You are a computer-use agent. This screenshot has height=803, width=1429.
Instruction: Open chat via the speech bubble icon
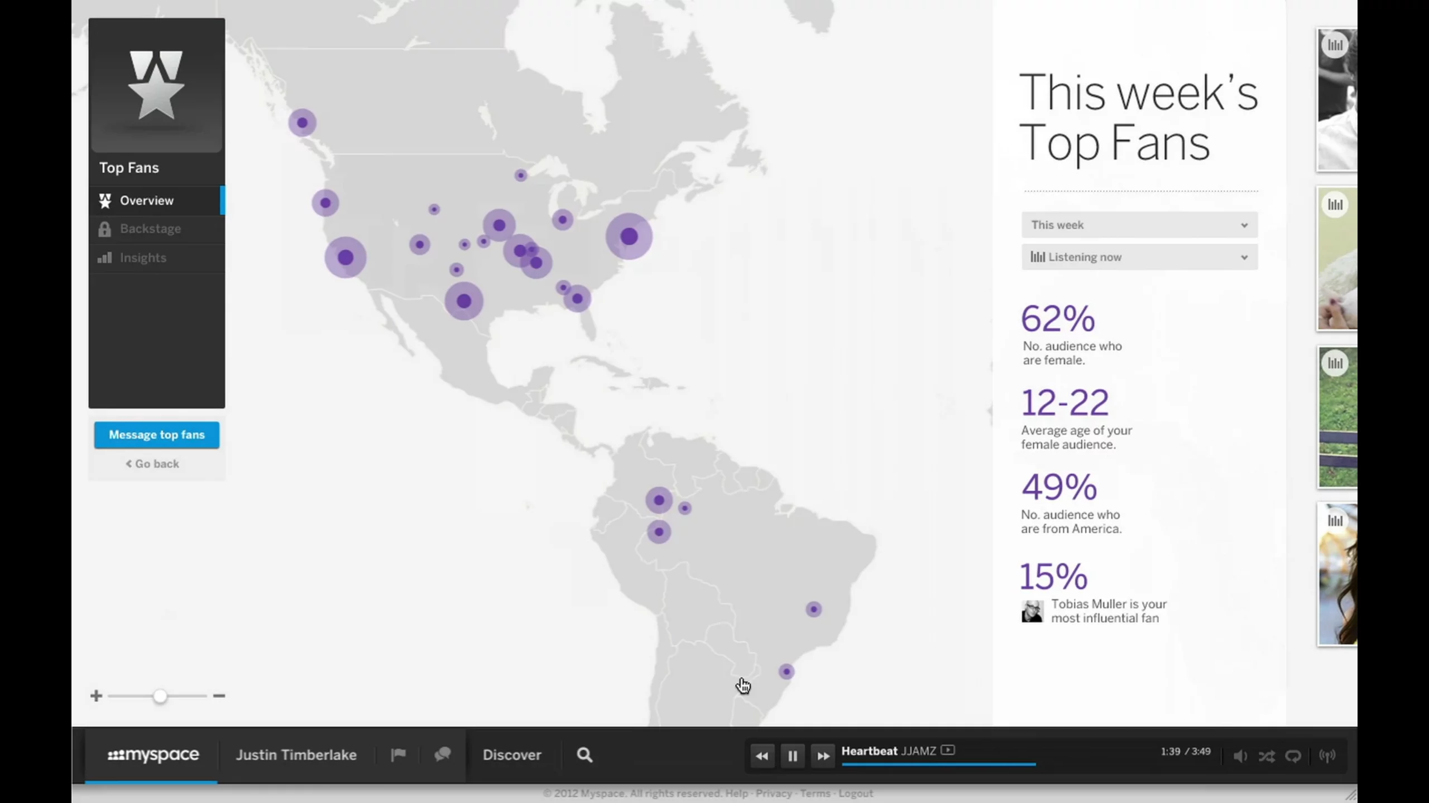click(442, 754)
